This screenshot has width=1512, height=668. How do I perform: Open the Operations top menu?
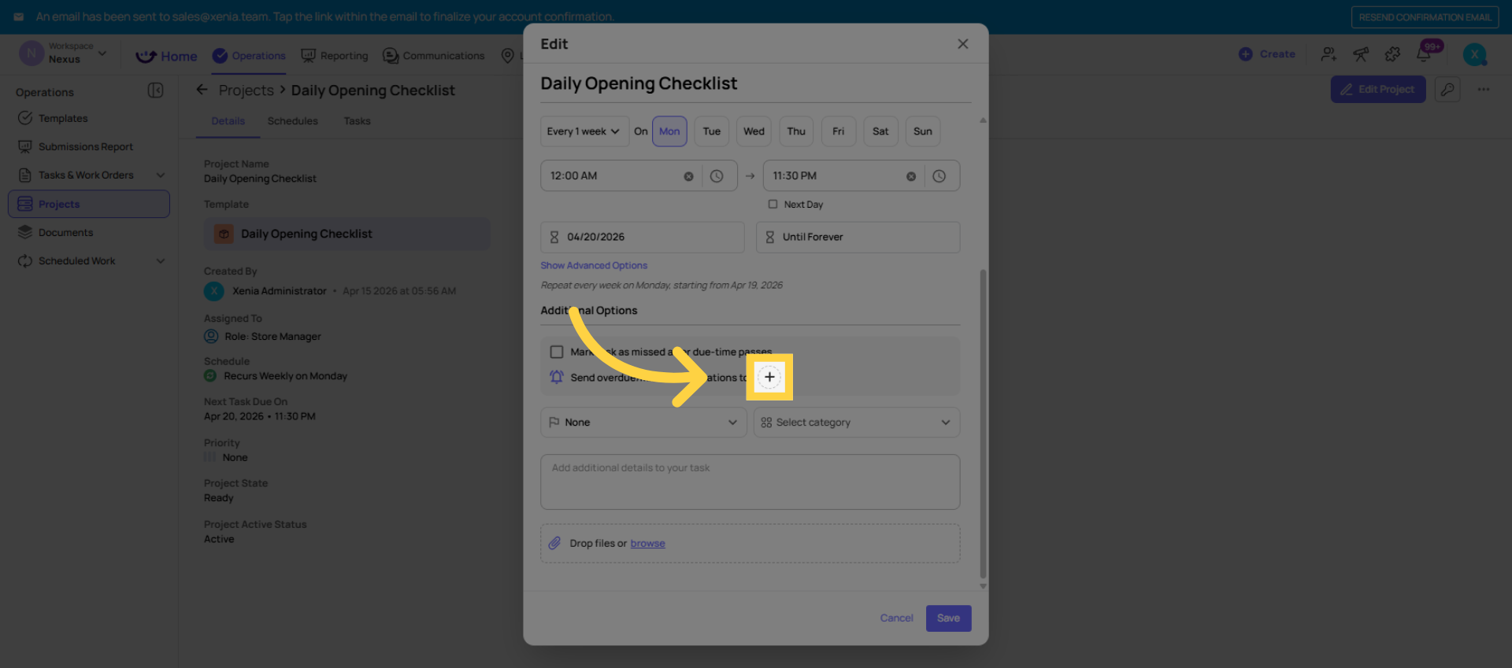(x=249, y=56)
